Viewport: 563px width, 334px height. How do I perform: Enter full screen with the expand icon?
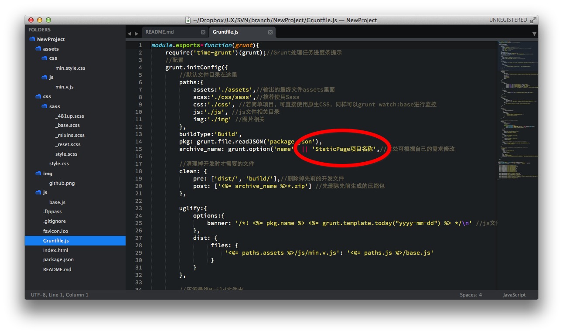point(533,20)
